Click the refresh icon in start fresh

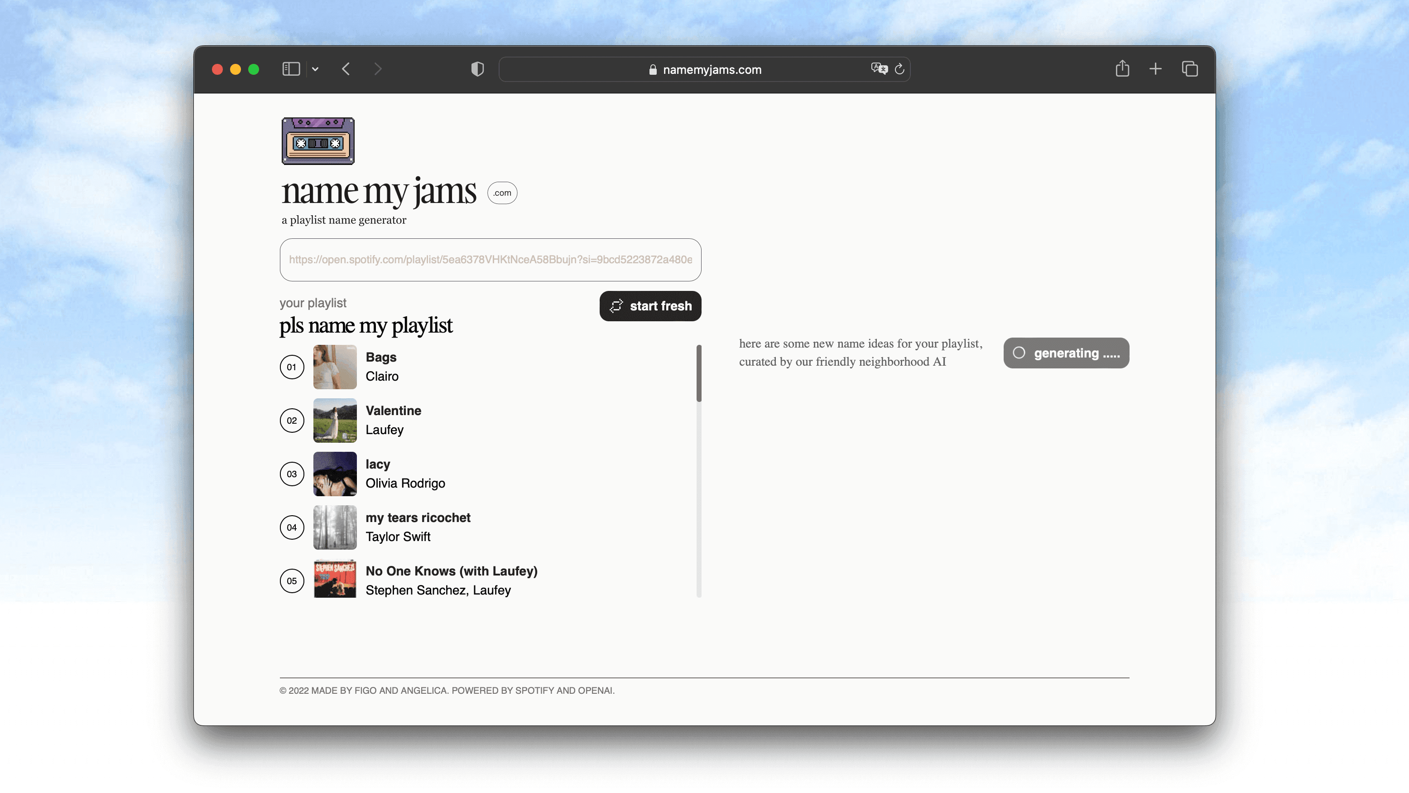click(x=616, y=306)
